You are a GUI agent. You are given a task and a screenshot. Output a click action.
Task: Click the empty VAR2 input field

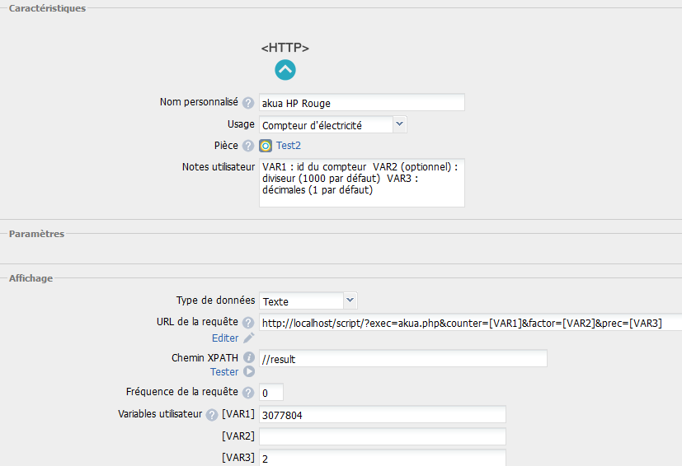(382, 436)
